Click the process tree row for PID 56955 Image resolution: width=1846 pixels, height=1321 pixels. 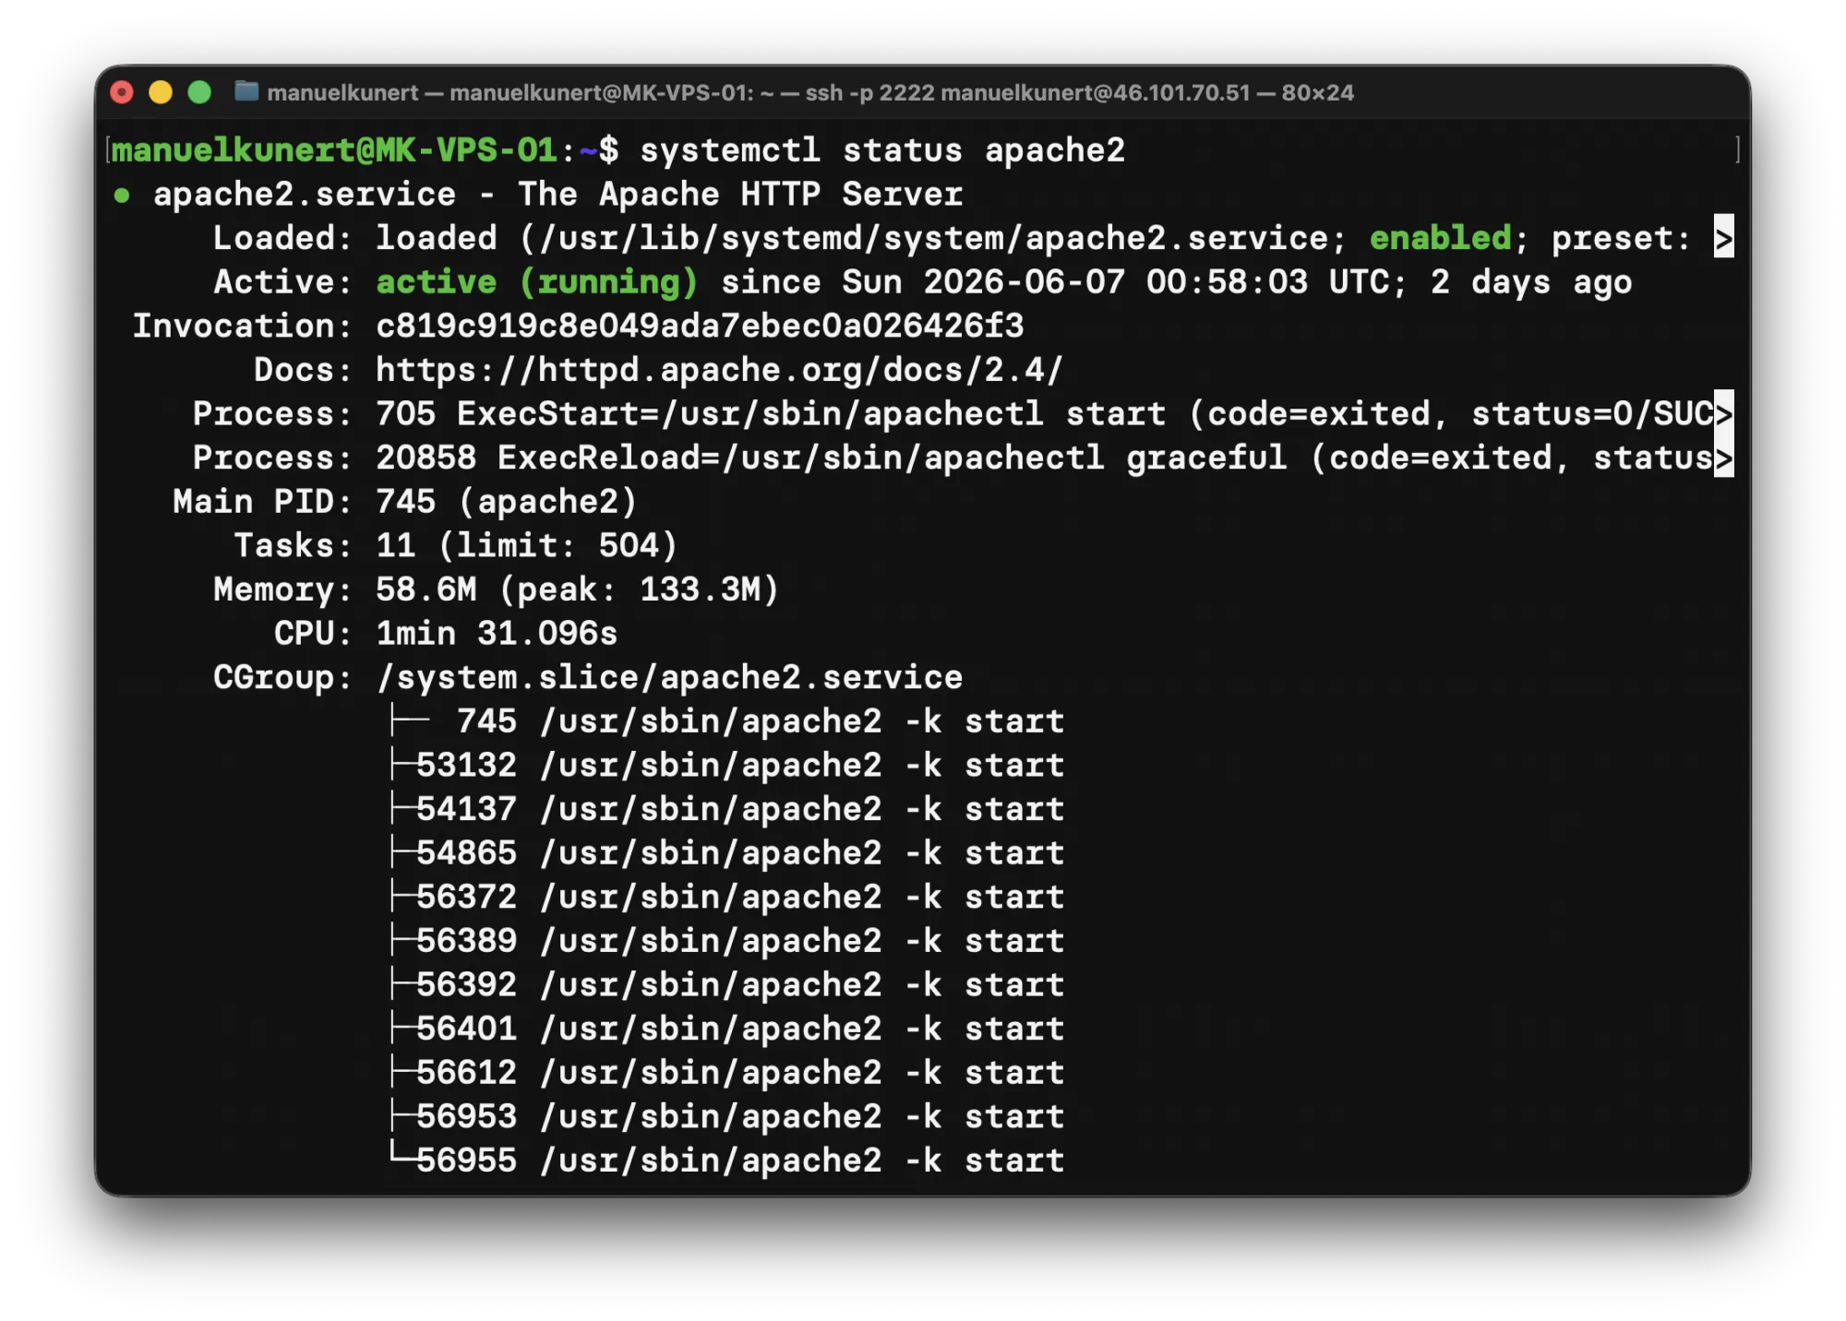click(727, 1160)
